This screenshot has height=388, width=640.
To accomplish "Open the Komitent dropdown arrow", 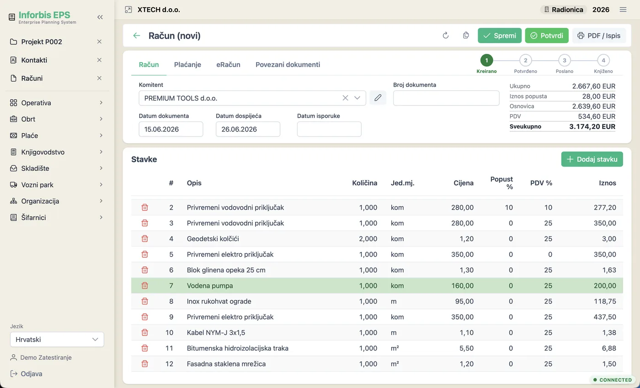I will click(x=357, y=98).
